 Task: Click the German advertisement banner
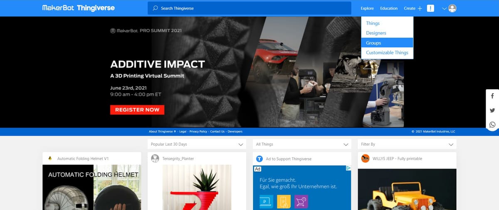(302, 188)
